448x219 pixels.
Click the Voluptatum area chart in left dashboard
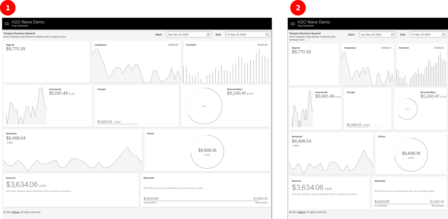tap(136, 66)
